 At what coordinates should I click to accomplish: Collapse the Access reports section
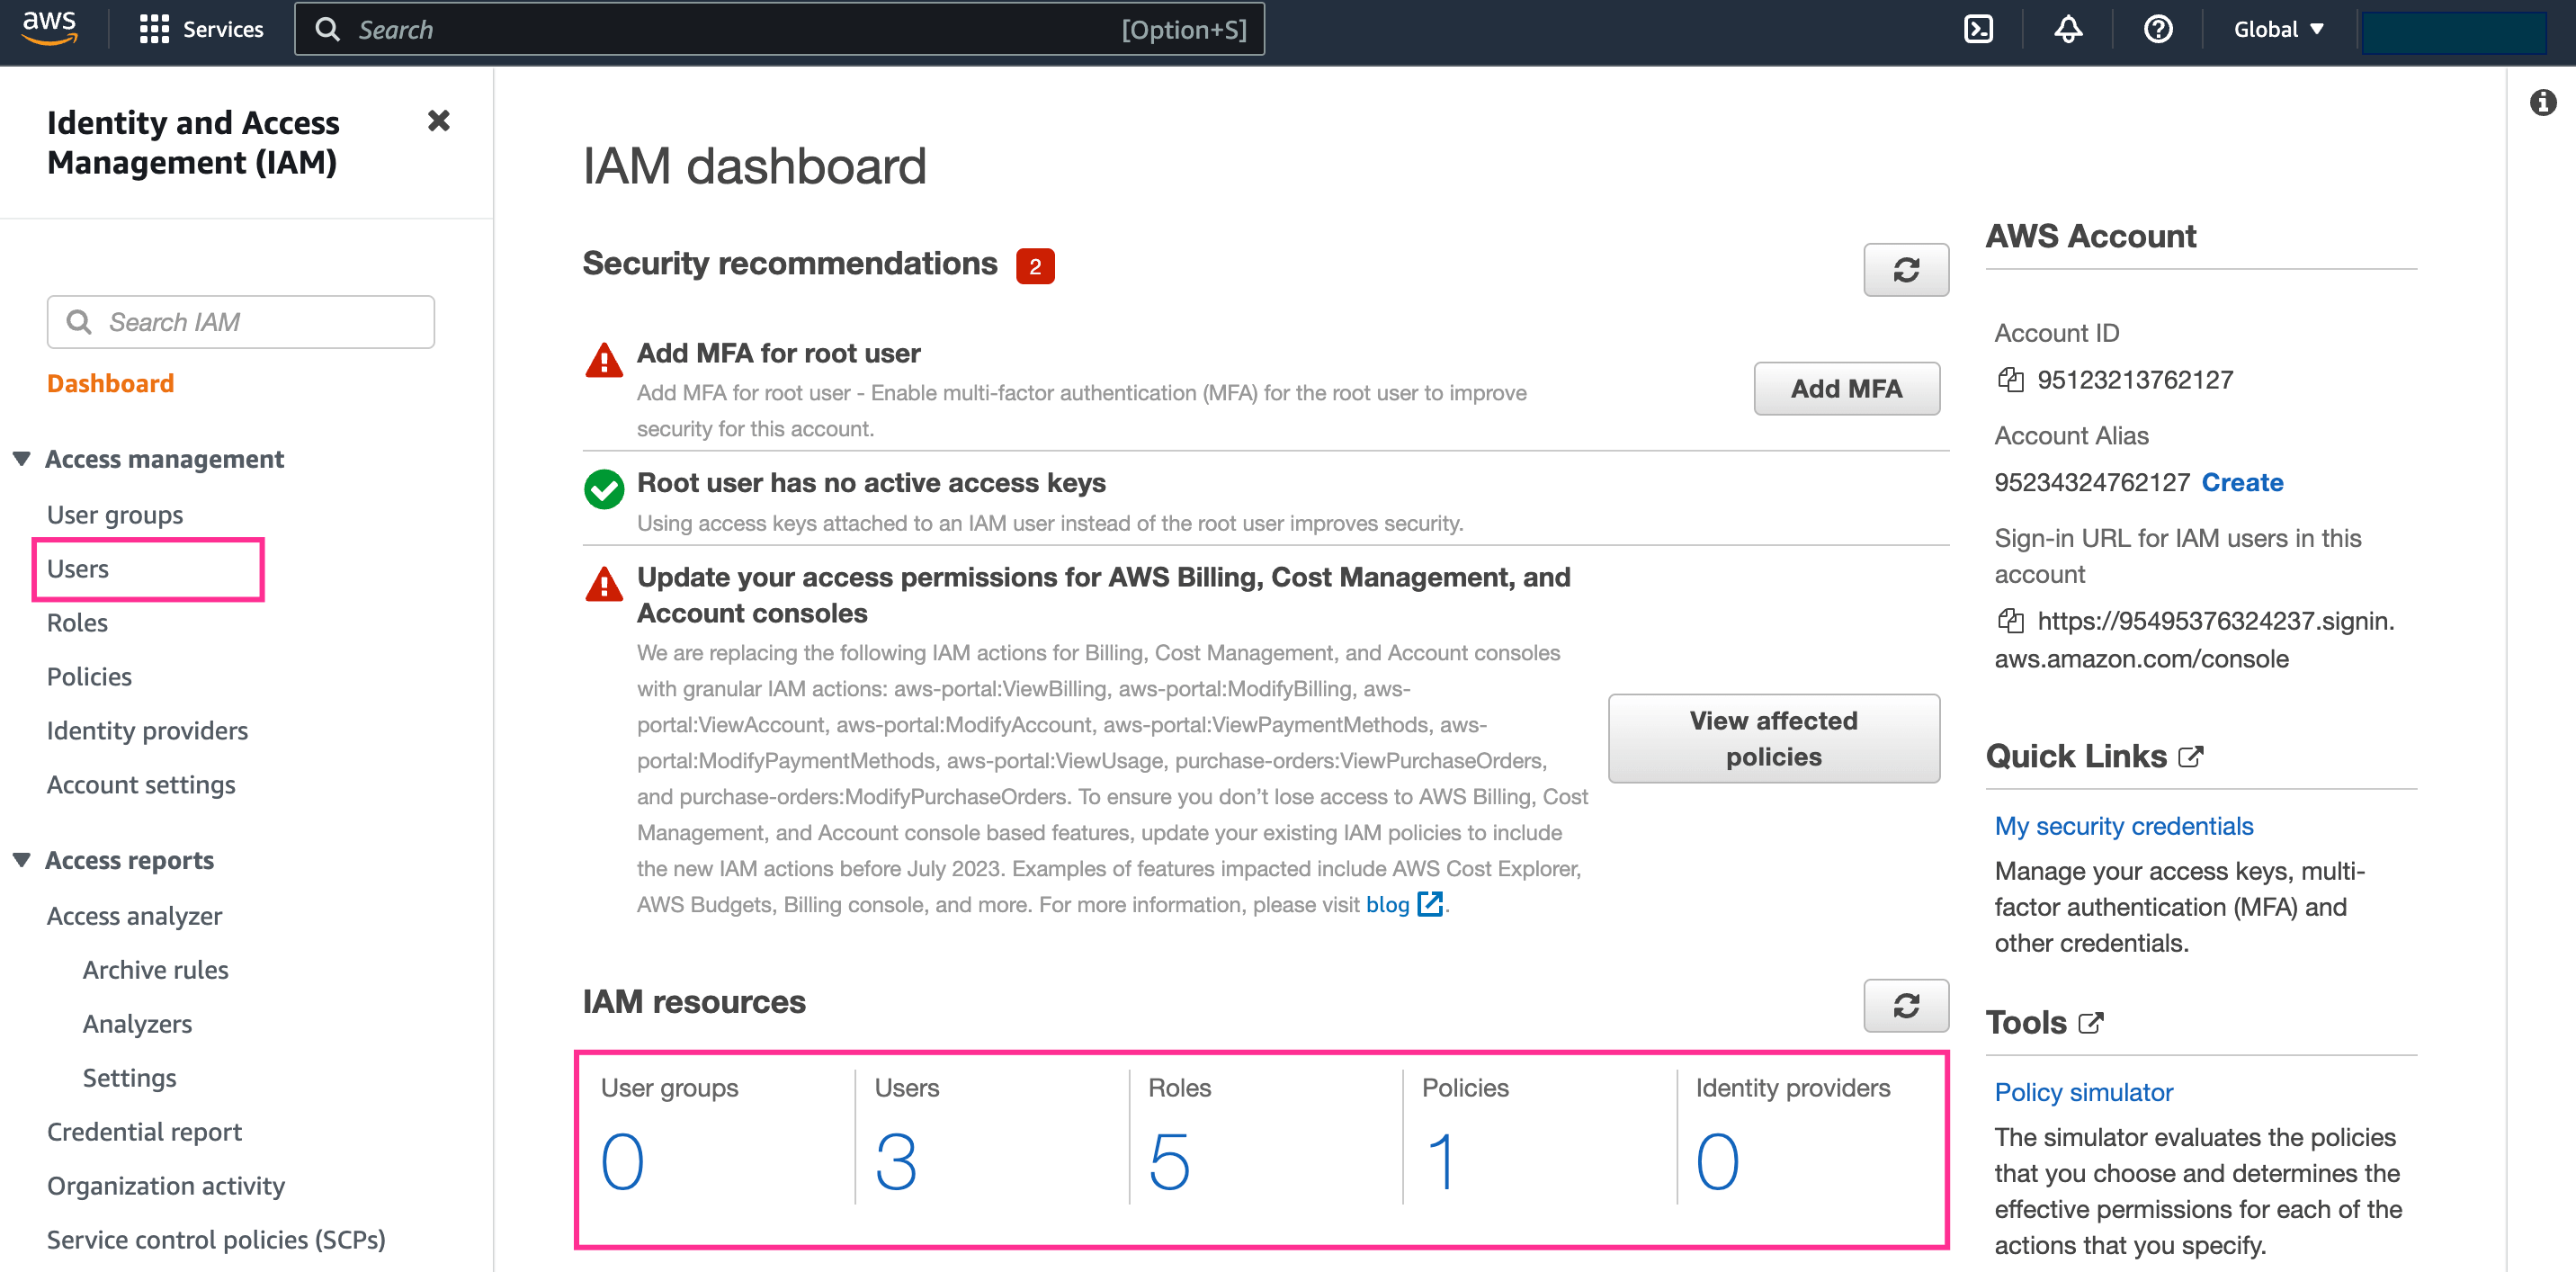coord(21,860)
